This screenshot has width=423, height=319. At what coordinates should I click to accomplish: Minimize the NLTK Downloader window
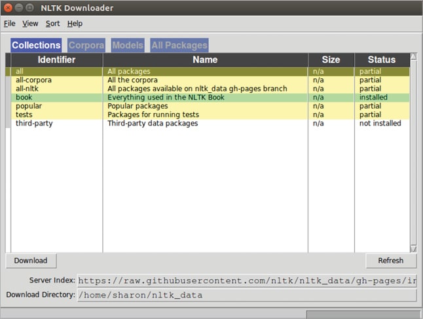coord(19,8)
